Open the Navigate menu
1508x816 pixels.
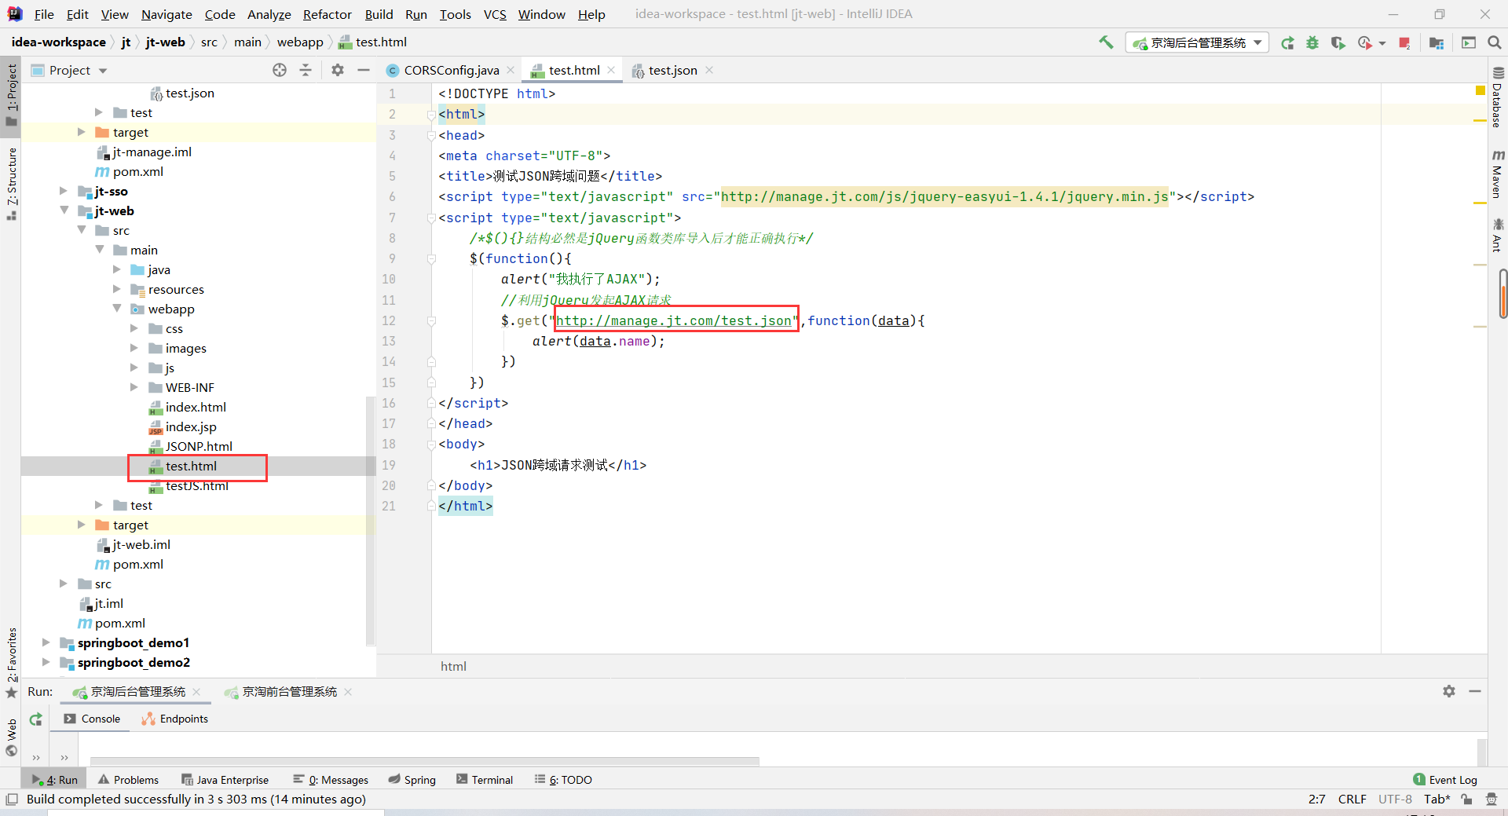tap(167, 14)
